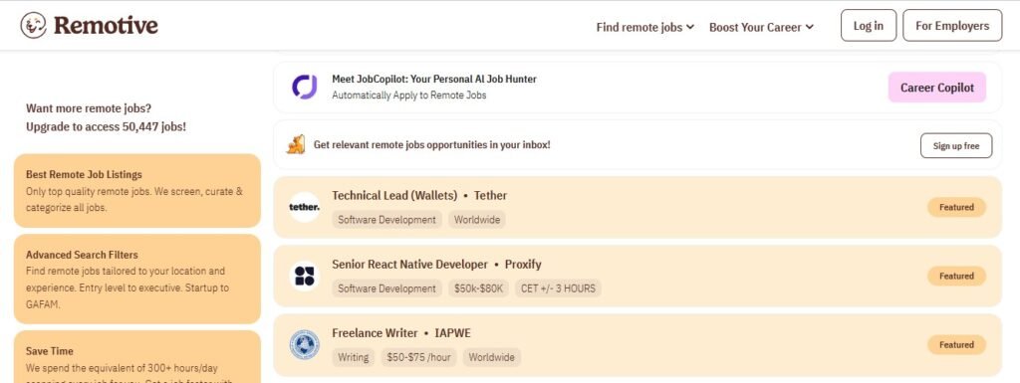The image size is (1020, 383).
Task: Open the Freelance Writer job listing
Action: [x=375, y=333]
